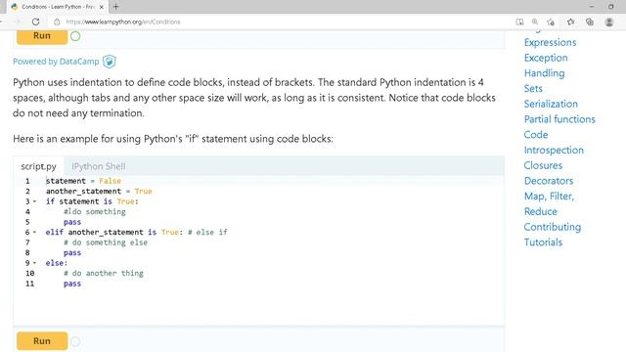This screenshot has width=626, height=352.
Task: Open a new browser tab
Action: 115,7
